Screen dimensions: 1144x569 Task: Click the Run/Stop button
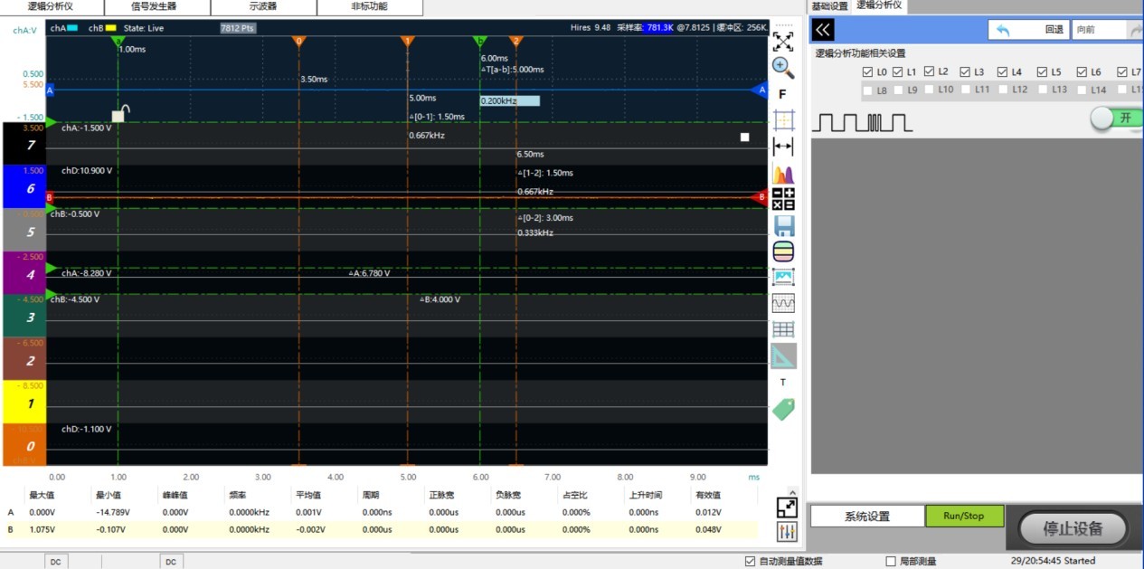tap(964, 516)
